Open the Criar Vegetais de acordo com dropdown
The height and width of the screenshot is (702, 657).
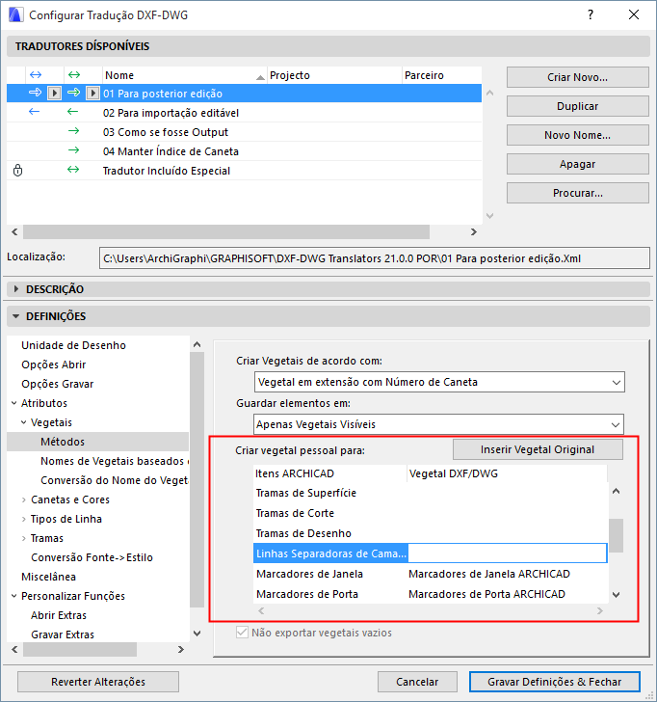(x=439, y=382)
